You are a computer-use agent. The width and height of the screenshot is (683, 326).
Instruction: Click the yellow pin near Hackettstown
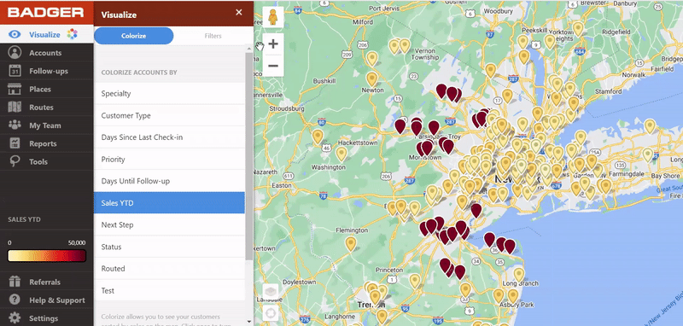[341, 154]
